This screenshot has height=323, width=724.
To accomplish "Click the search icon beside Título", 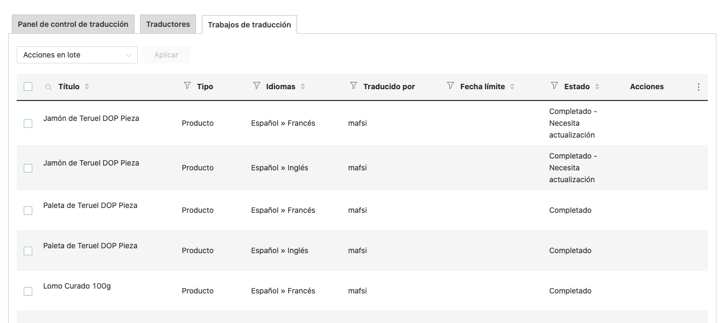I will 49,87.
